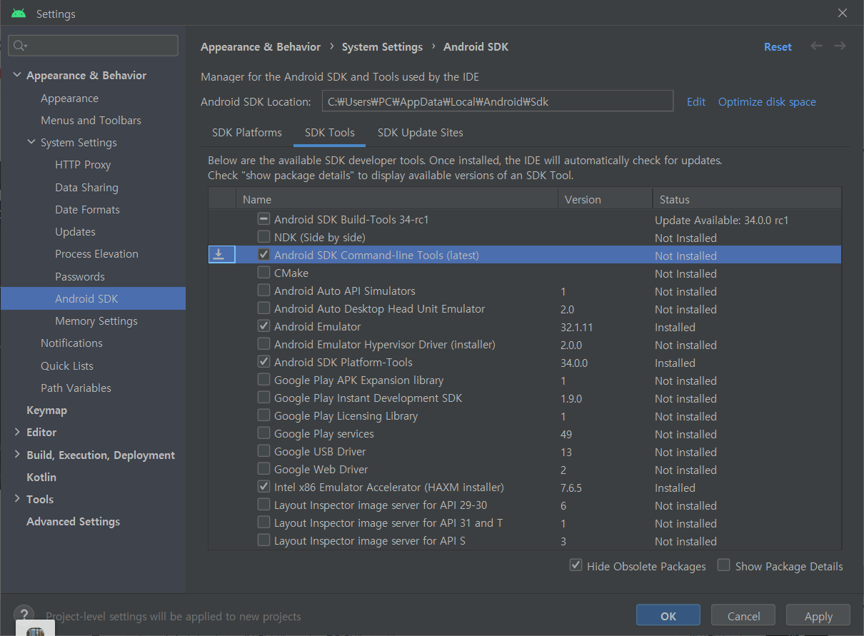Viewport: 864px width, 636px height.
Task: Open Date Formats settings
Action: coord(87,209)
